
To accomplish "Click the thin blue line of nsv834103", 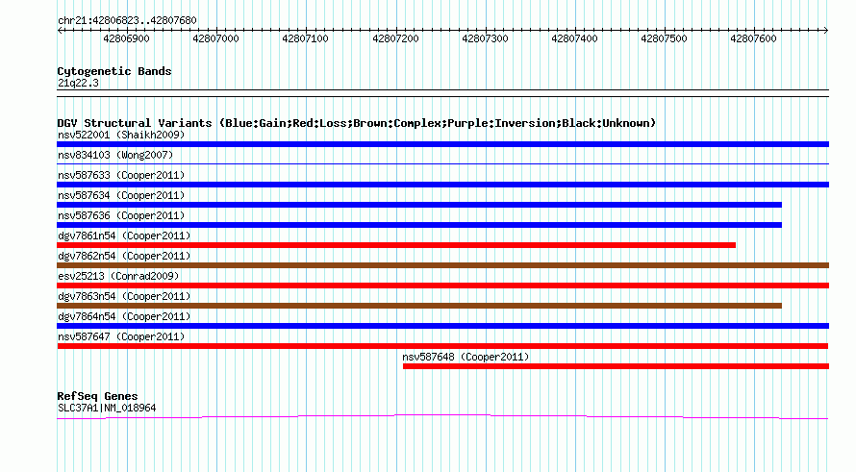I will (x=442, y=163).
